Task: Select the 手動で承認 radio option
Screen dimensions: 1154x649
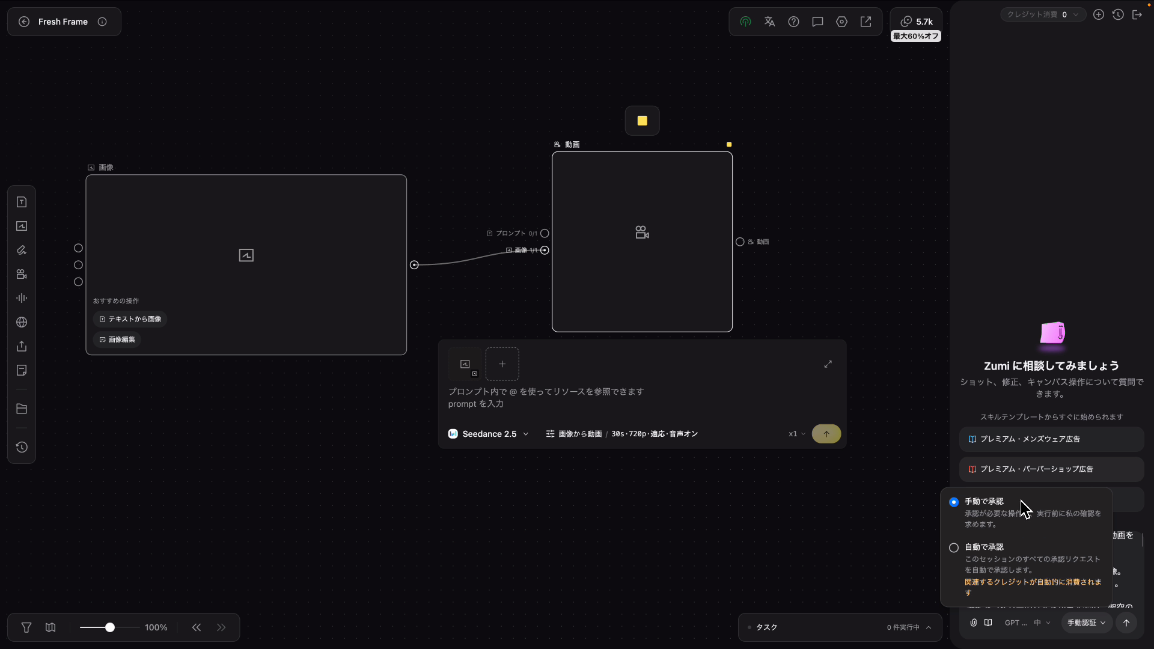Action: click(954, 502)
